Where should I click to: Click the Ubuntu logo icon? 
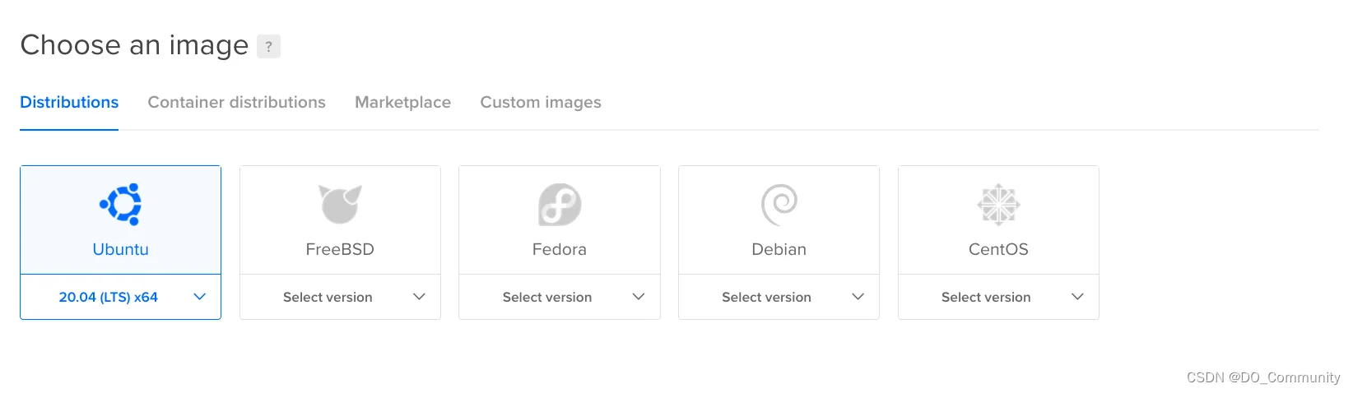[121, 204]
